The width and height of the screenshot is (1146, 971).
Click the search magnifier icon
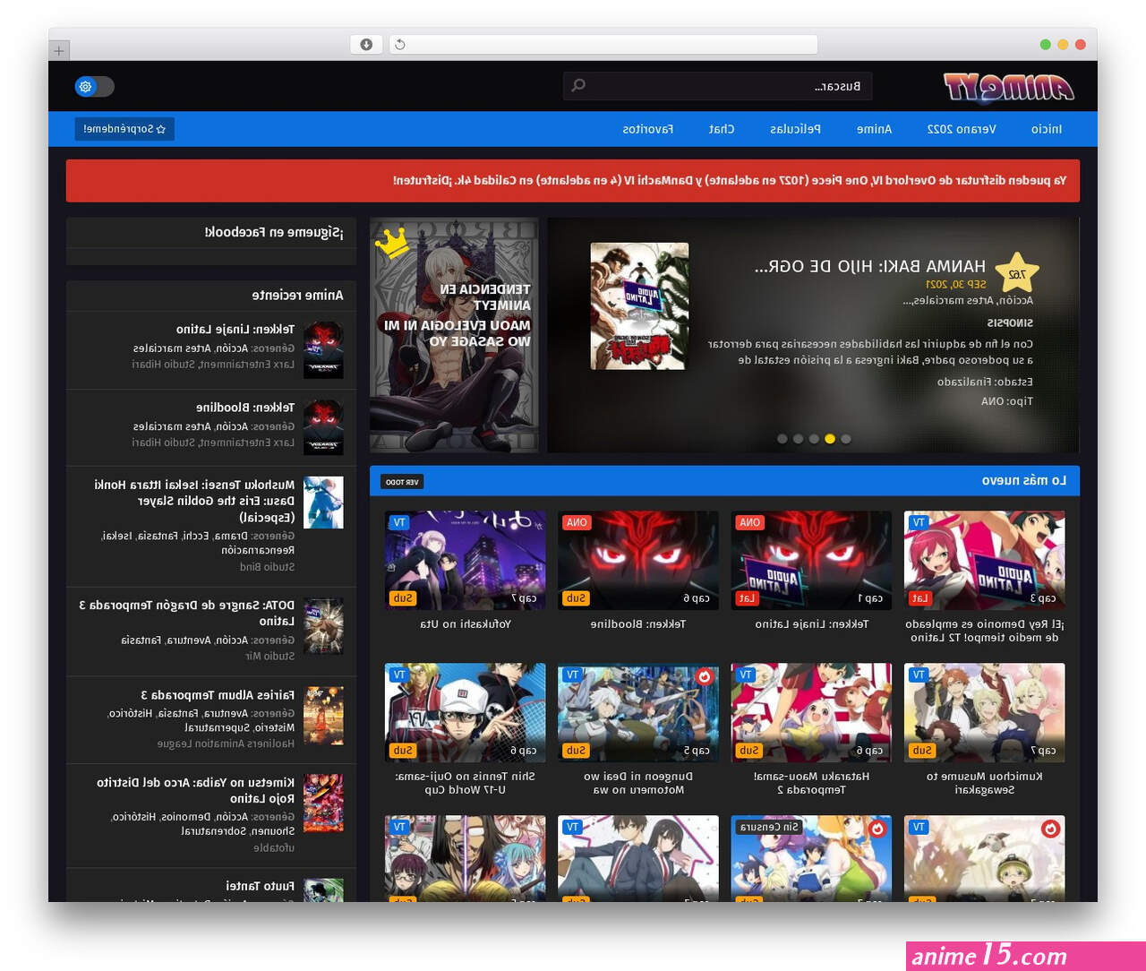(x=578, y=86)
